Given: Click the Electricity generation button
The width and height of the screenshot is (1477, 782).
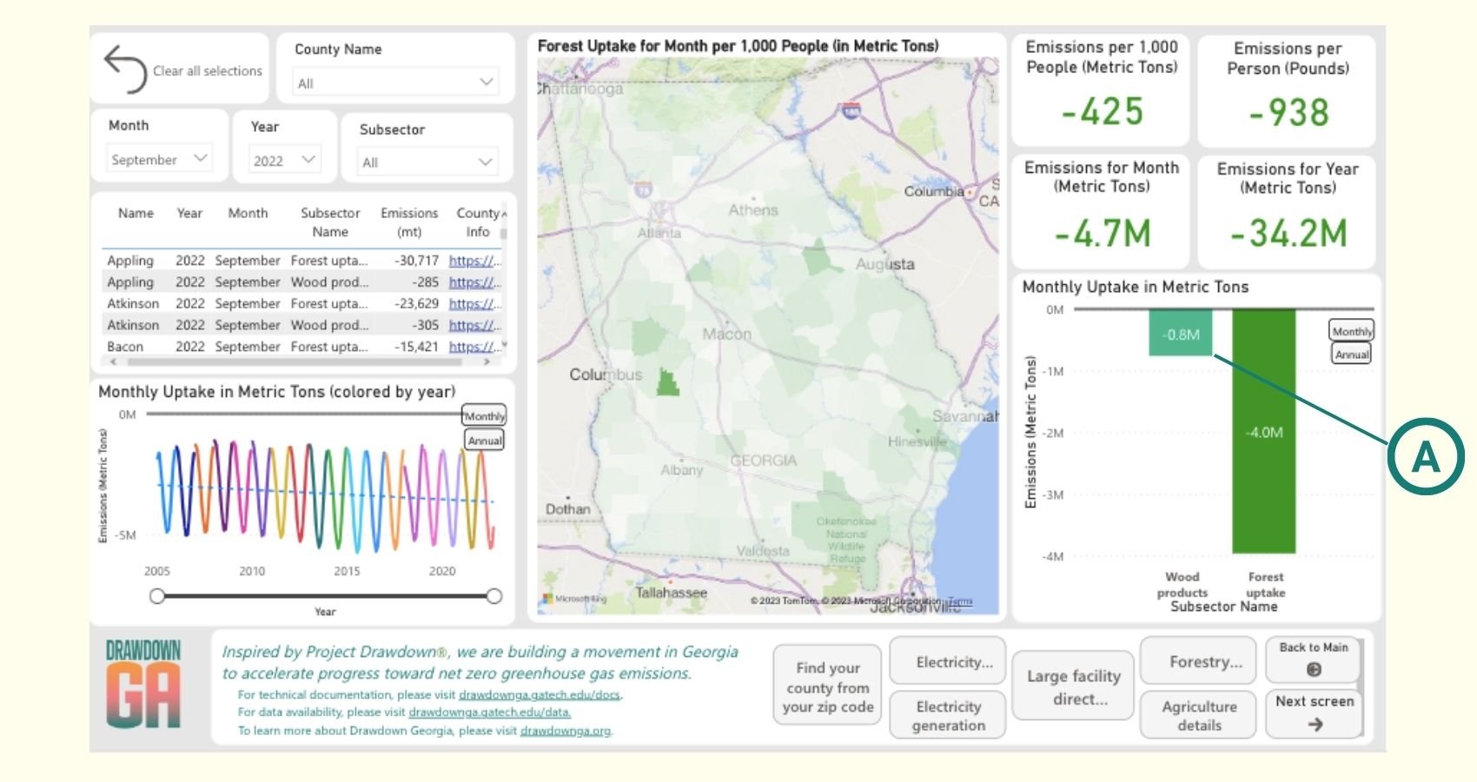Looking at the screenshot, I should [x=947, y=714].
